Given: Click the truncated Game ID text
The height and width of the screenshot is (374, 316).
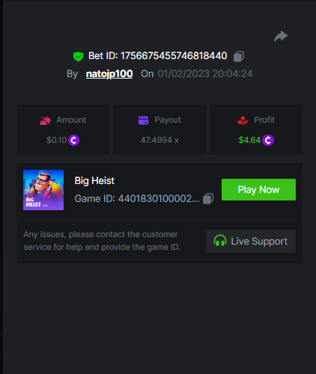Looking at the screenshot, I should tap(137, 199).
